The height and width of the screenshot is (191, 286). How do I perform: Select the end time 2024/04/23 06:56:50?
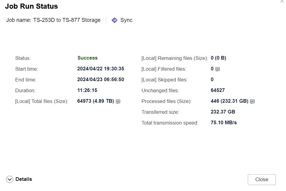coord(101,80)
